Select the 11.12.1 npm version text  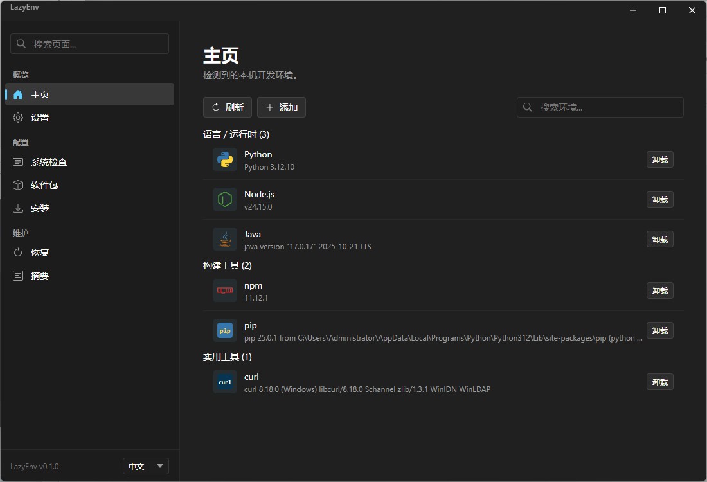click(256, 298)
